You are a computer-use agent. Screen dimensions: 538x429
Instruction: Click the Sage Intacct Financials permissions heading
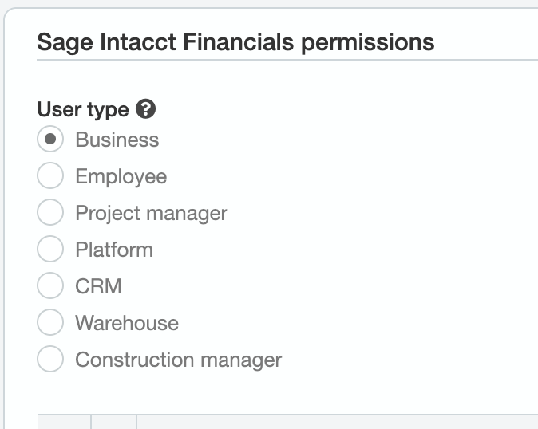(x=235, y=41)
